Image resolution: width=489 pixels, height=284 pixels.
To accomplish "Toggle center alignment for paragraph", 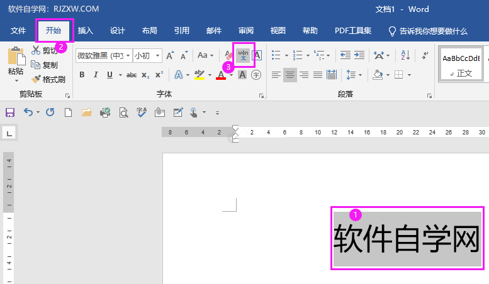I will (290, 75).
